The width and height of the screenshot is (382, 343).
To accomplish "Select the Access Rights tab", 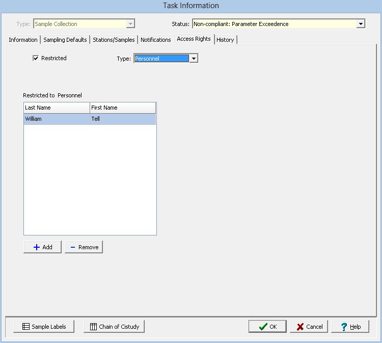I will [194, 39].
